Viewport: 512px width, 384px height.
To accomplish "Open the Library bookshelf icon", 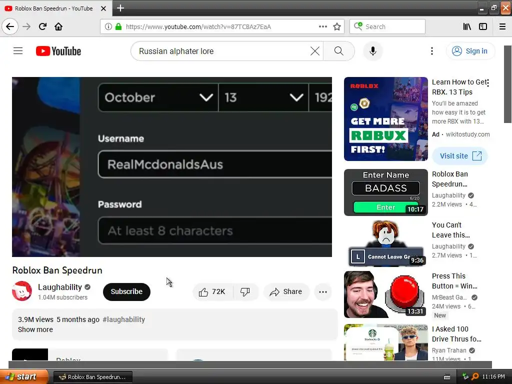I will point(467,26).
